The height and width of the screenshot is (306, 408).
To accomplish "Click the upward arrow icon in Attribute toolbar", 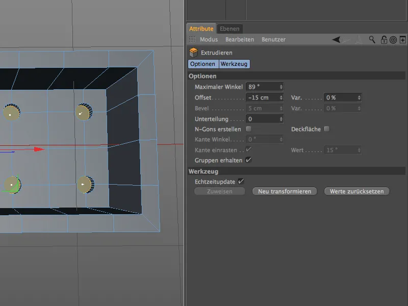I will click(359, 40).
